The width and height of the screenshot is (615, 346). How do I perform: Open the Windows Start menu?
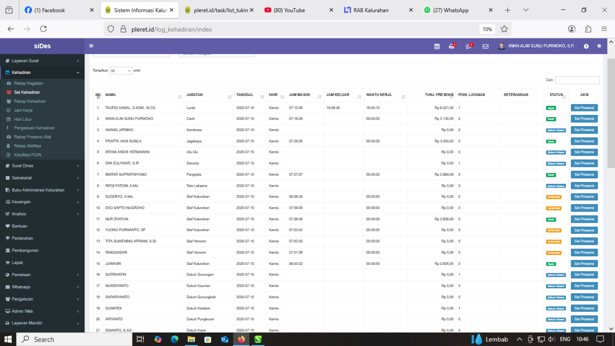click(x=8, y=339)
